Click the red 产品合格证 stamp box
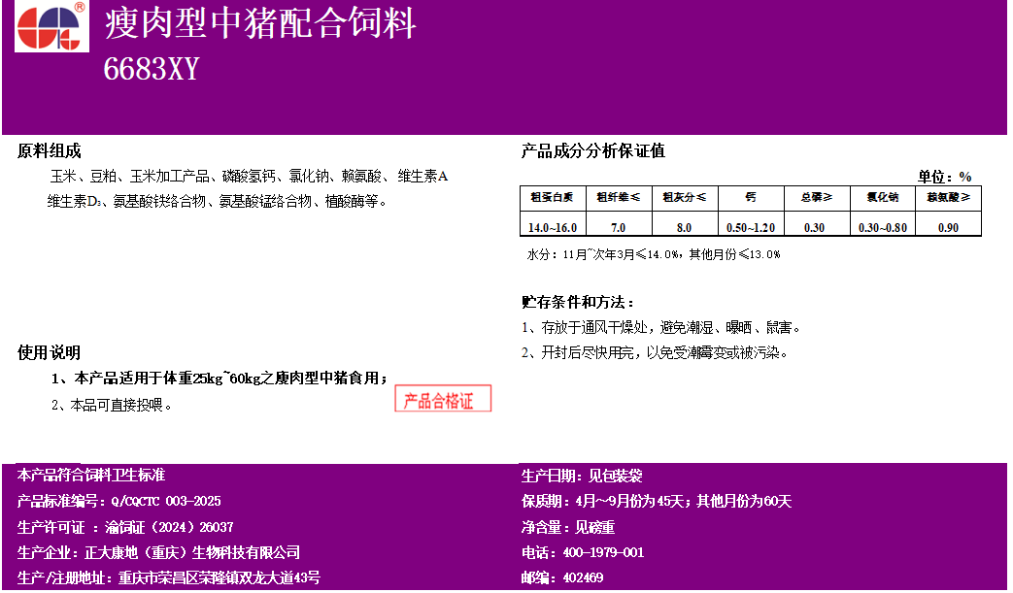Image resolution: width=1013 pixels, height=593 pixels. point(443,399)
